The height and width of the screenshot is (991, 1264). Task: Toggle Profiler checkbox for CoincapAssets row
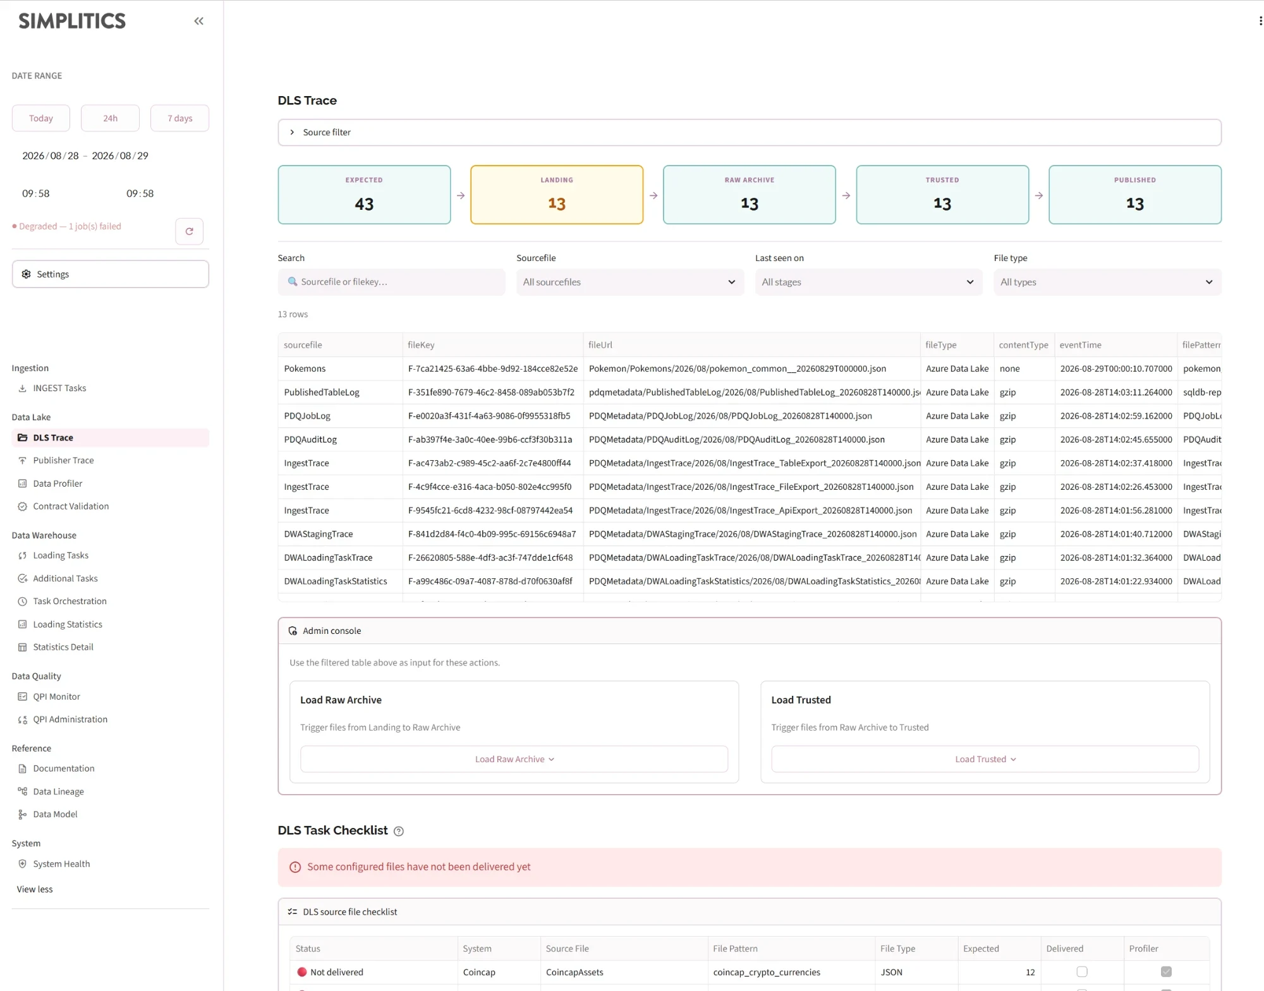pos(1166,972)
